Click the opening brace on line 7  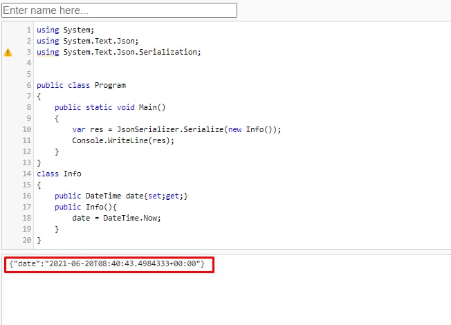click(39, 96)
